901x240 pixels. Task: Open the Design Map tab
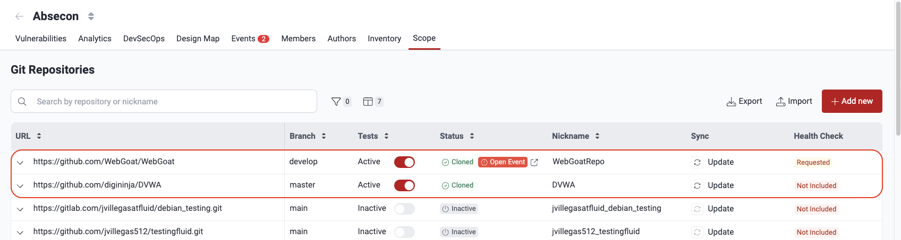pos(198,39)
